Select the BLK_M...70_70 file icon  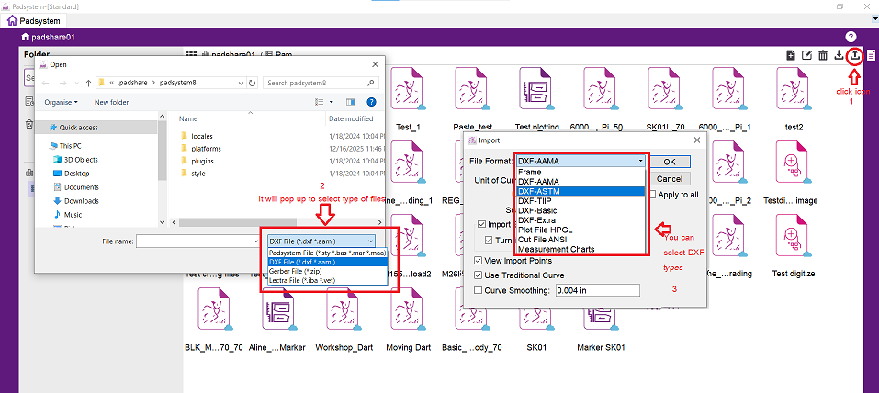click(215, 308)
